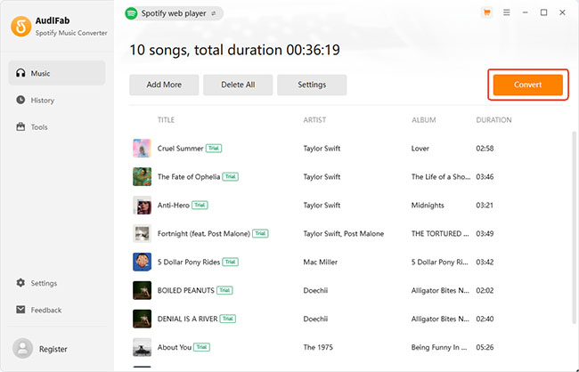This screenshot has height=372, width=579.
Task: Click the song title About You
Action: [175, 347]
